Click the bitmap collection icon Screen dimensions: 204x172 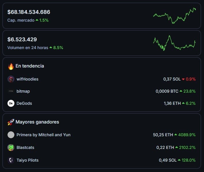click(11, 91)
